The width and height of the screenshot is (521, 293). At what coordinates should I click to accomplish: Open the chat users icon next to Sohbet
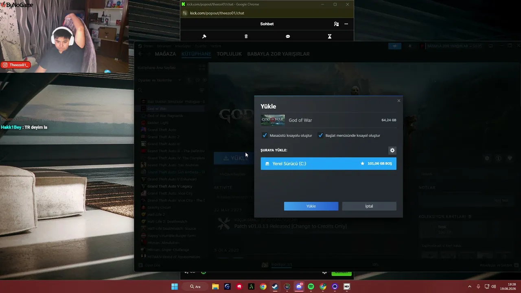[336, 24]
